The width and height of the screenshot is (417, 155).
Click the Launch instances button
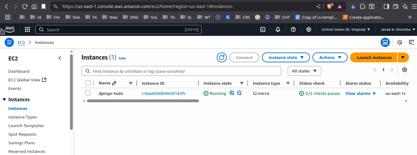pyautogui.click(x=374, y=57)
